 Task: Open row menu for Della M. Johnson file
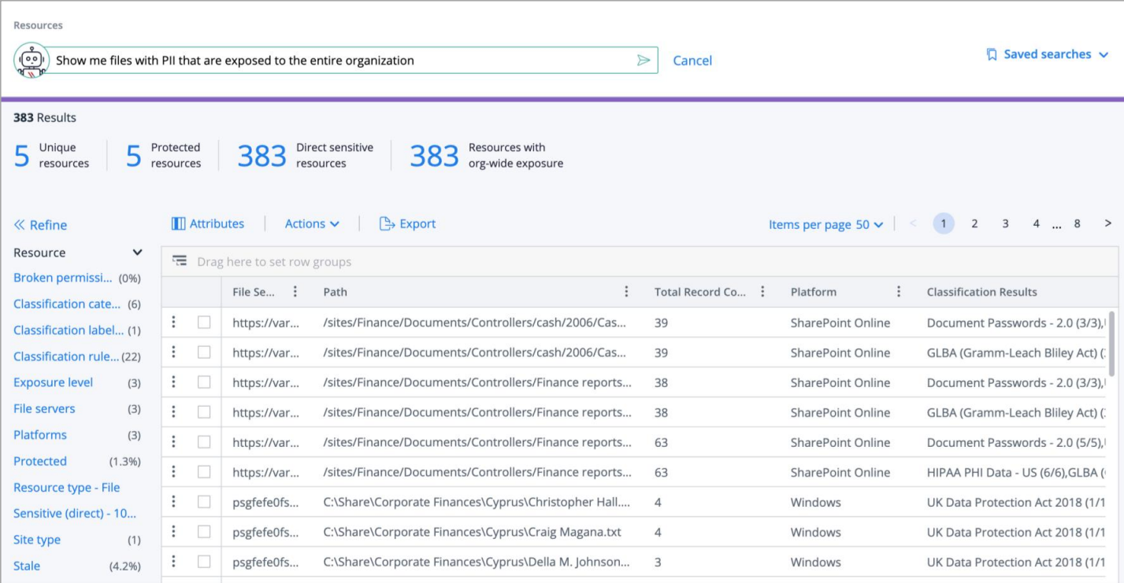[x=174, y=562]
